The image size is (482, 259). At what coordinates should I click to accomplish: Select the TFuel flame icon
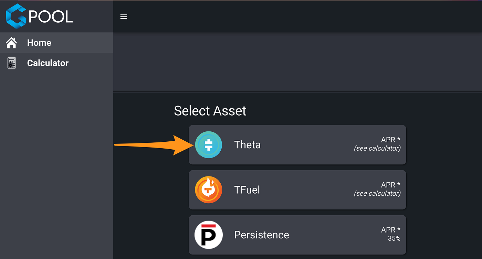coord(208,190)
